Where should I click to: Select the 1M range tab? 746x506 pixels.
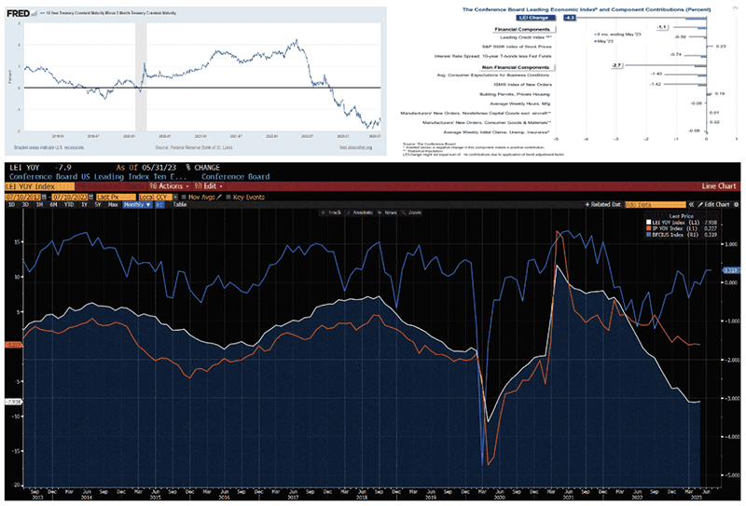pos(40,204)
